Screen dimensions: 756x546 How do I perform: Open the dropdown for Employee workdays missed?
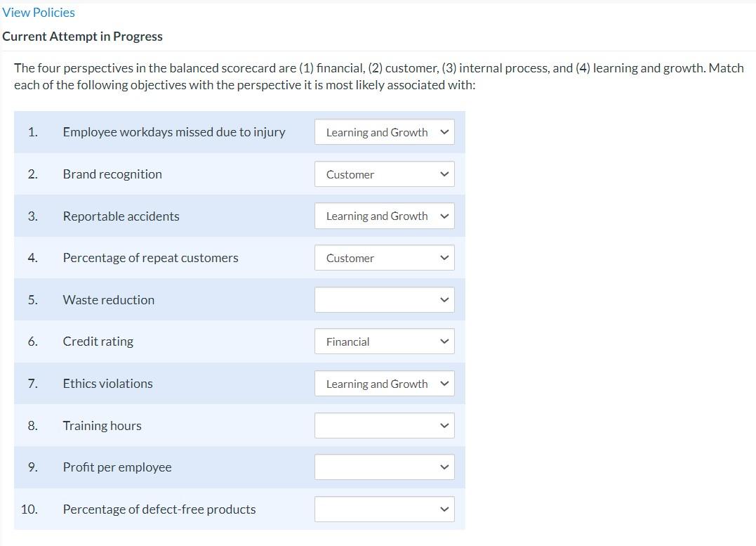pyautogui.click(x=384, y=131)
